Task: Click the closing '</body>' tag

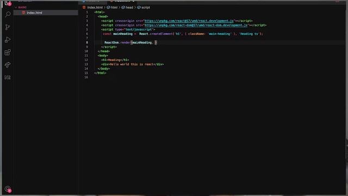Action: coord(104,69)
